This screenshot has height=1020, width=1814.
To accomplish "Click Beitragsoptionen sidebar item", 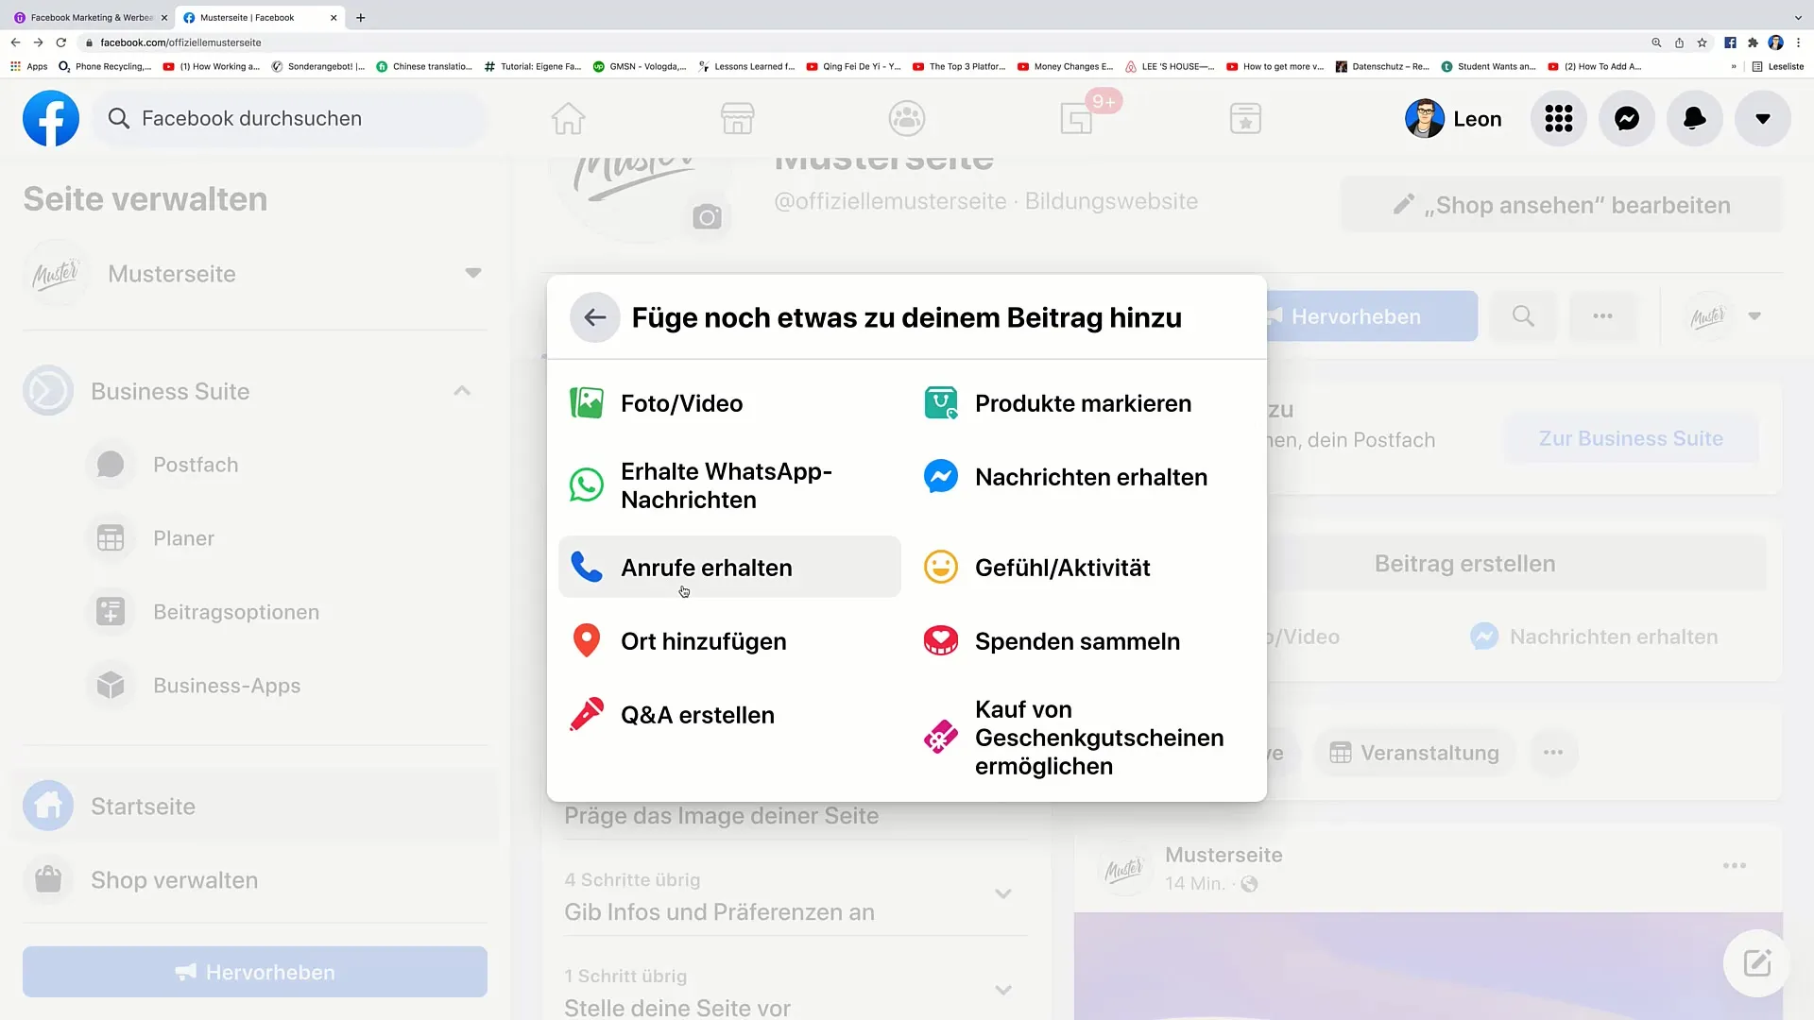I will pos(235,611).
